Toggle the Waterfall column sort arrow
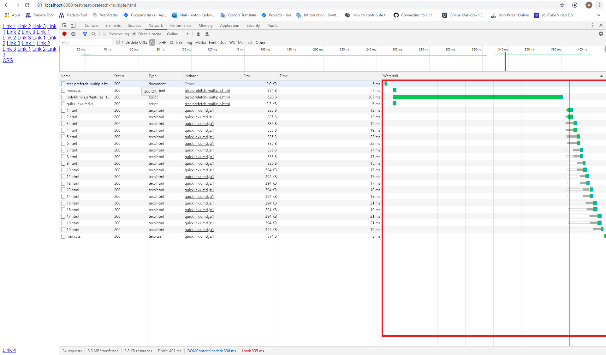This screenshot has width=606, height=355. (x=602, y=76)
